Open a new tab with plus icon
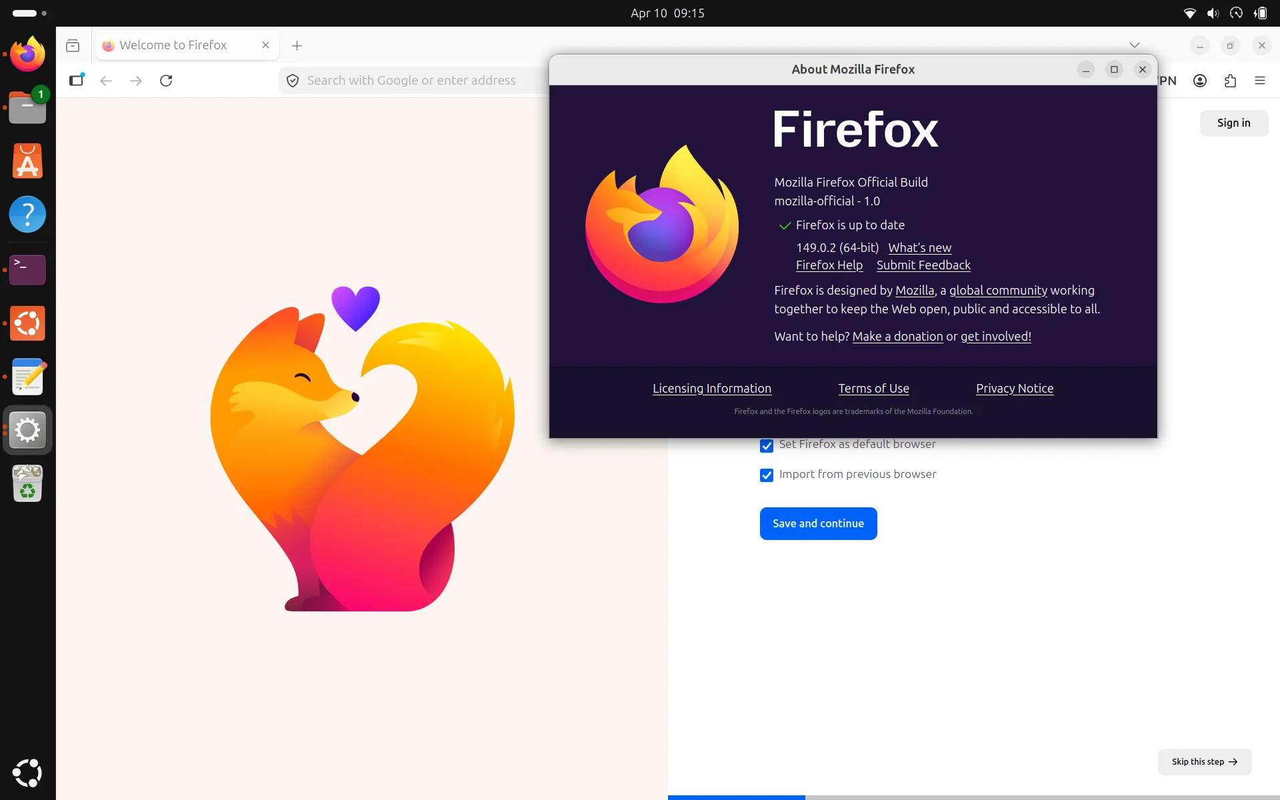The height and width of the screenshot is (800, 1280). [x=297, y=45]
